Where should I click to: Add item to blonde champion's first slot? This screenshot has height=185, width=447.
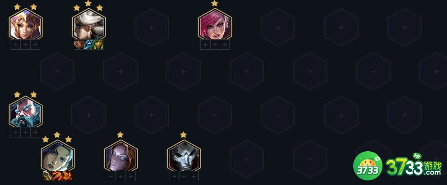click(16, 45)
